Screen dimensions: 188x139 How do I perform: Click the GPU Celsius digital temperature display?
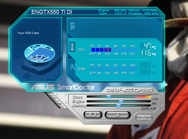point(148,46)
